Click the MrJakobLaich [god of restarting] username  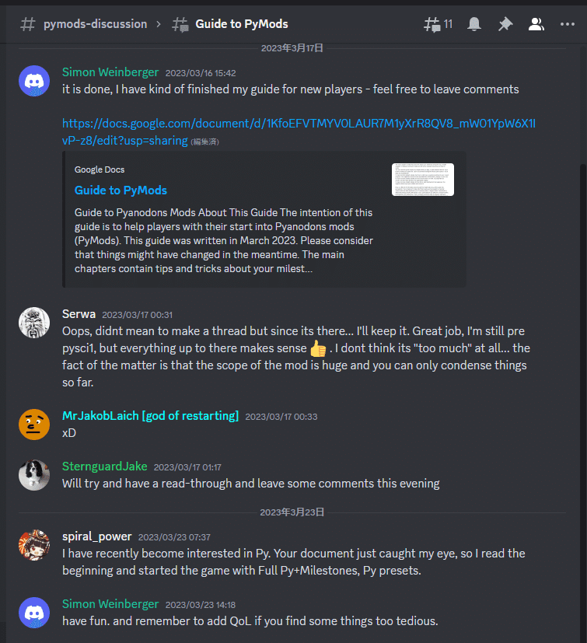150,416
